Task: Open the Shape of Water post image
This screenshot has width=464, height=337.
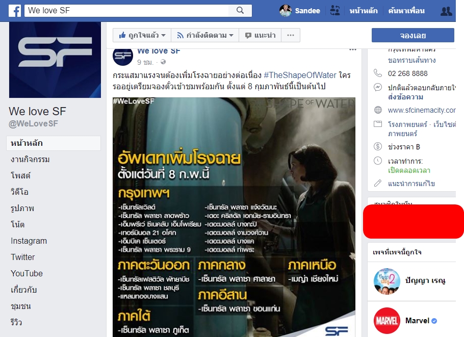Action: point(234,217)
